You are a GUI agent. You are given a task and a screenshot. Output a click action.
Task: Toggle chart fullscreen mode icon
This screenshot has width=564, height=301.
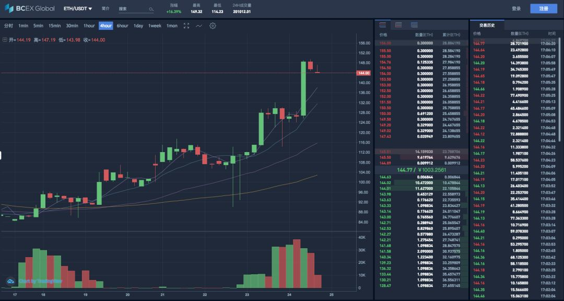[186, 26]
